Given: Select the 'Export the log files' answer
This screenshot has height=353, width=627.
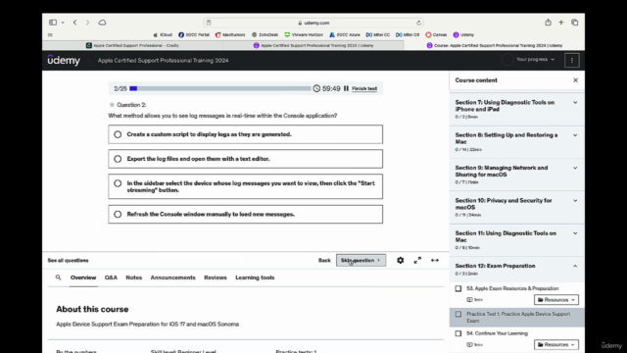Looking at the screenshot, I should click(245, 159).
